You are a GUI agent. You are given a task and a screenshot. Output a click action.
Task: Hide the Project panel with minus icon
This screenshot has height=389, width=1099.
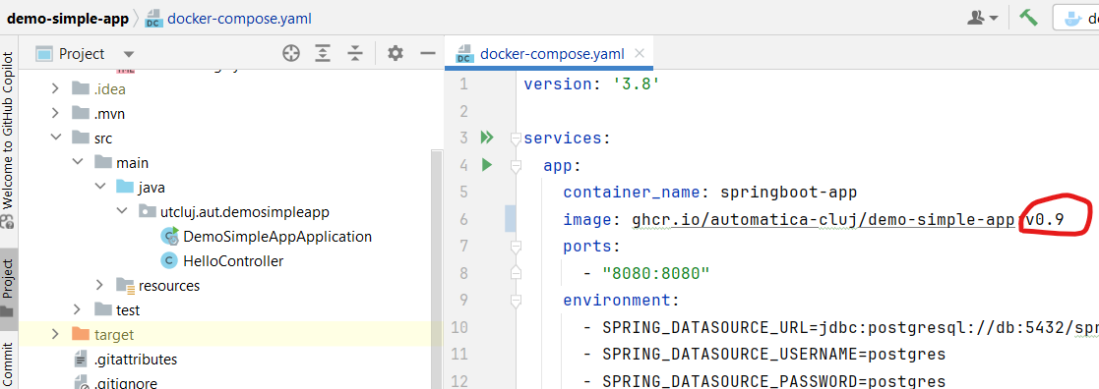pos(428,53)
